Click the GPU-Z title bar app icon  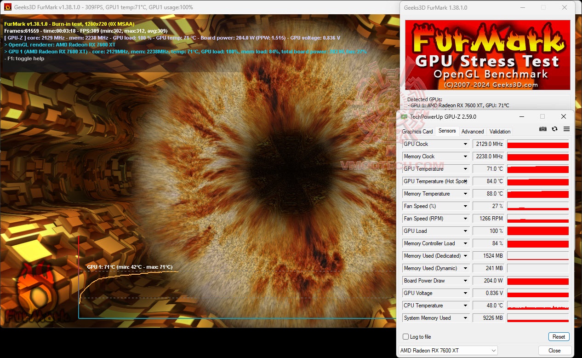(405, 117)
